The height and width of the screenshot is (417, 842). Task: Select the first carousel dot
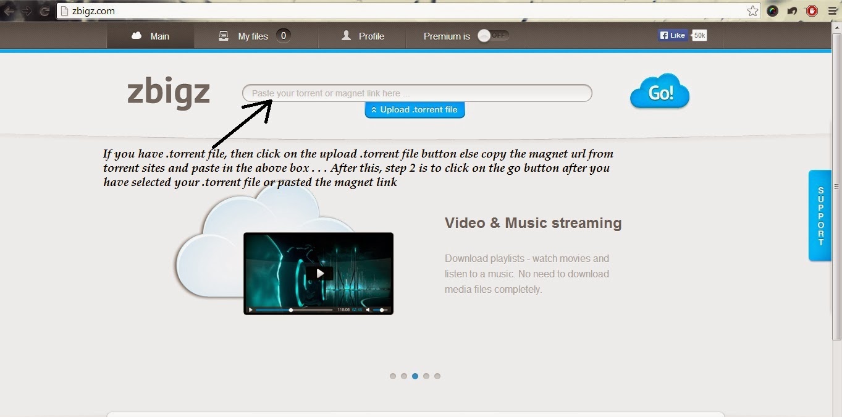[393, 376]
